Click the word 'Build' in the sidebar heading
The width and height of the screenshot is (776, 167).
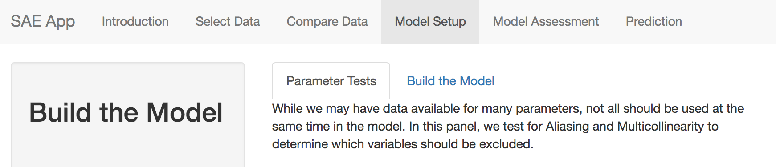[x=61, y=112]
